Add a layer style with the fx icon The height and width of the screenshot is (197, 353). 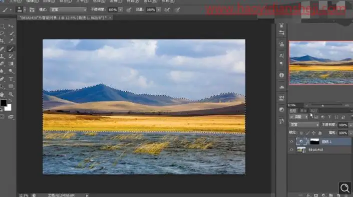[308, 195]
